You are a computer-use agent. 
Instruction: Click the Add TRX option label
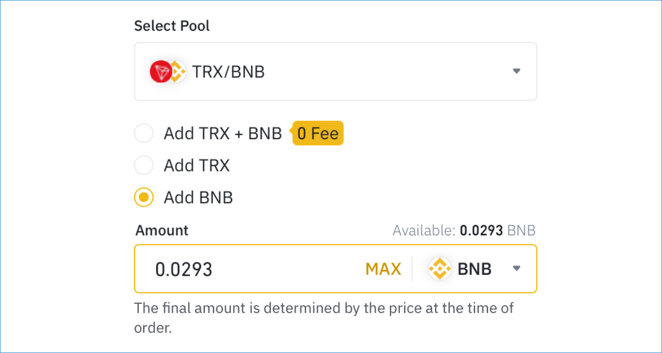tap(197, 165)
